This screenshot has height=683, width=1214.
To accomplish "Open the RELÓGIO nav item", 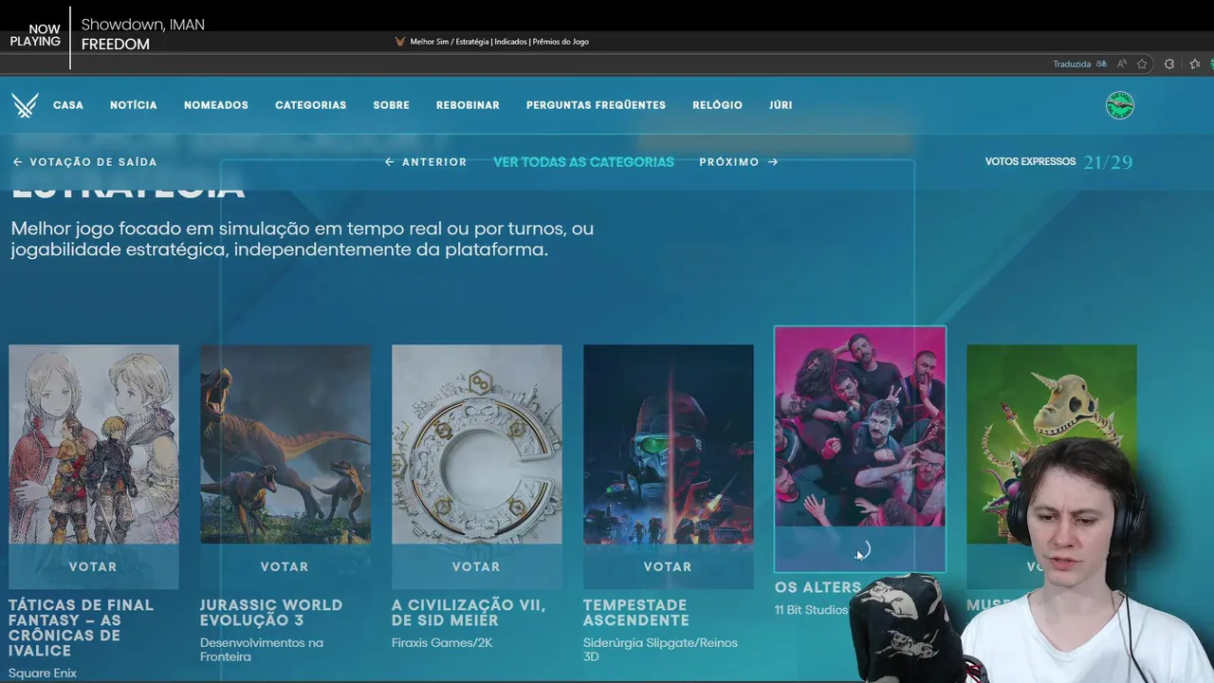I will click(717, 105).
